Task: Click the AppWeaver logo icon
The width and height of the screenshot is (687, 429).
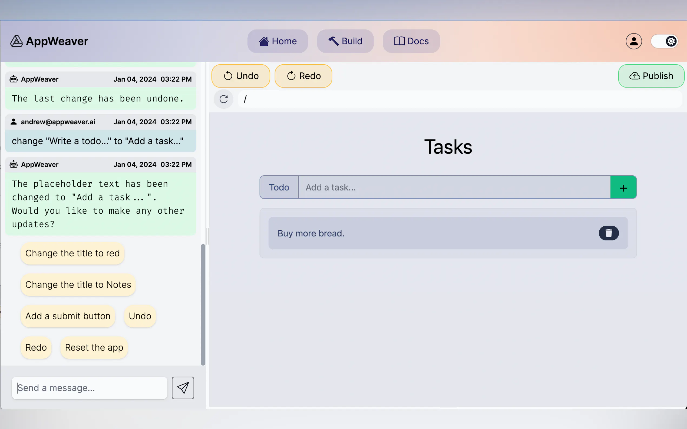Action: point(16,41)
